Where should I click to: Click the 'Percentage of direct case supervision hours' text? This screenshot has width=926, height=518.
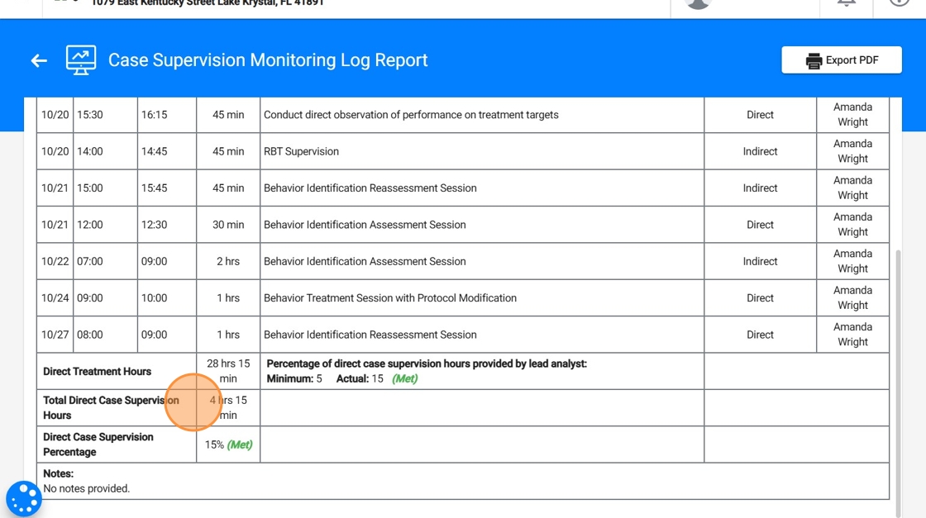(x=427, y=364)
